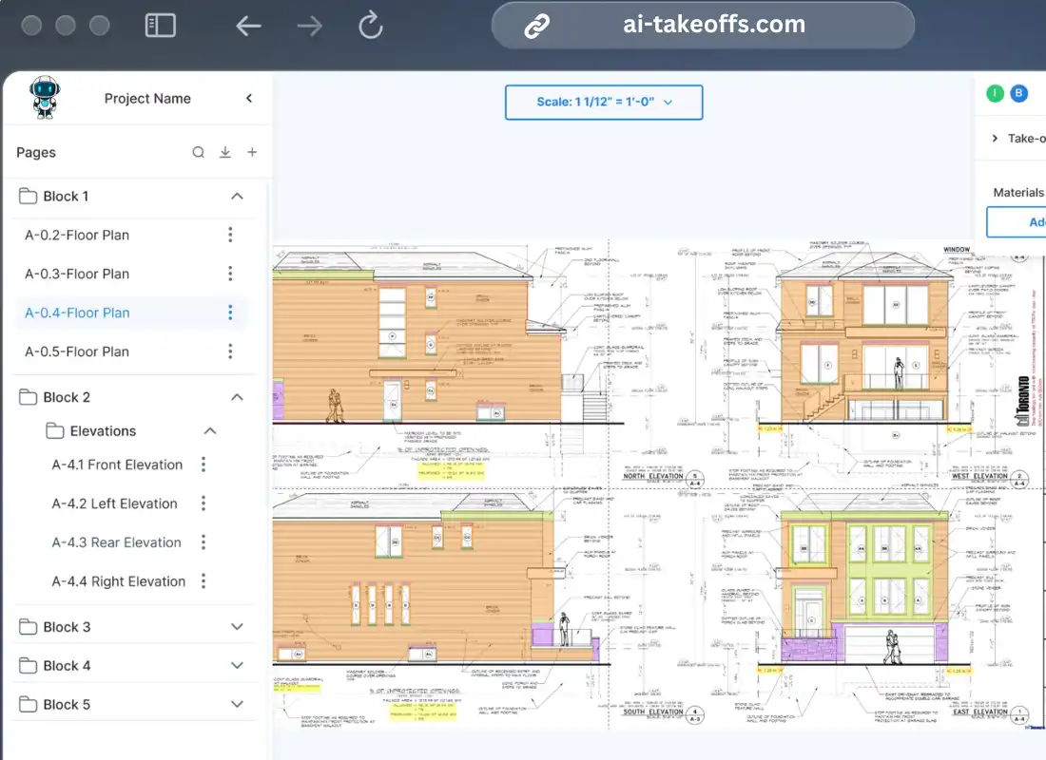
Task: Click the Add button under Materials
Action: point(1027,221)
